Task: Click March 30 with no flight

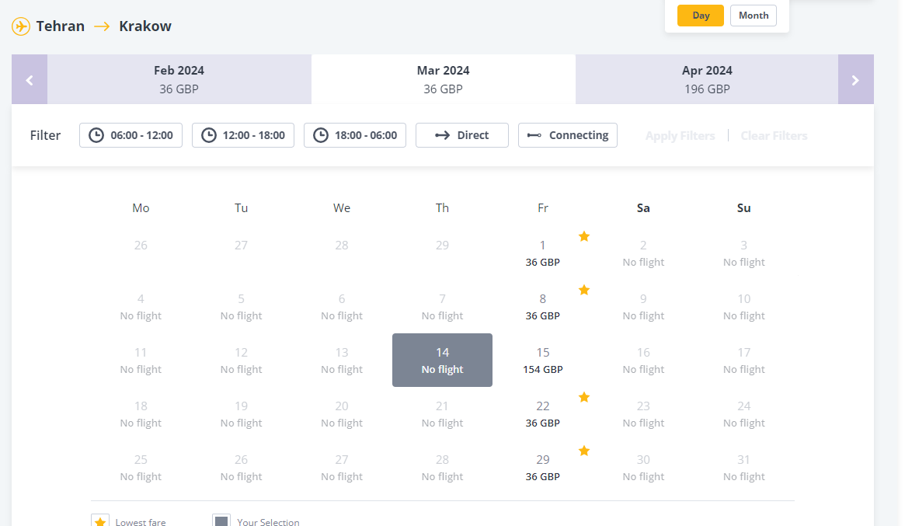Action: pyautogui.click(x=643, y=468)
